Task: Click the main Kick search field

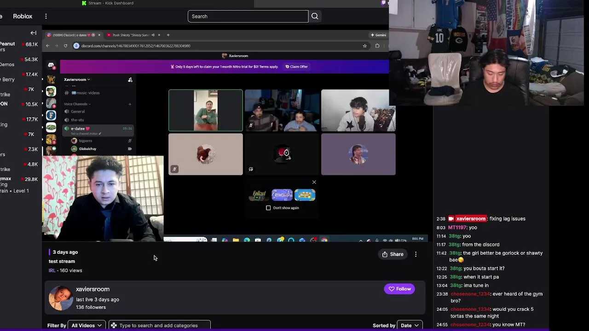Action: 248,16
